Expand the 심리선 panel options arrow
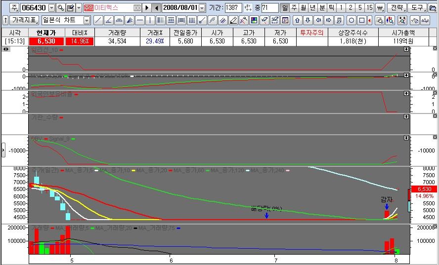The height and width of the screenshot is (265, 439). click(x=406, y=49)
